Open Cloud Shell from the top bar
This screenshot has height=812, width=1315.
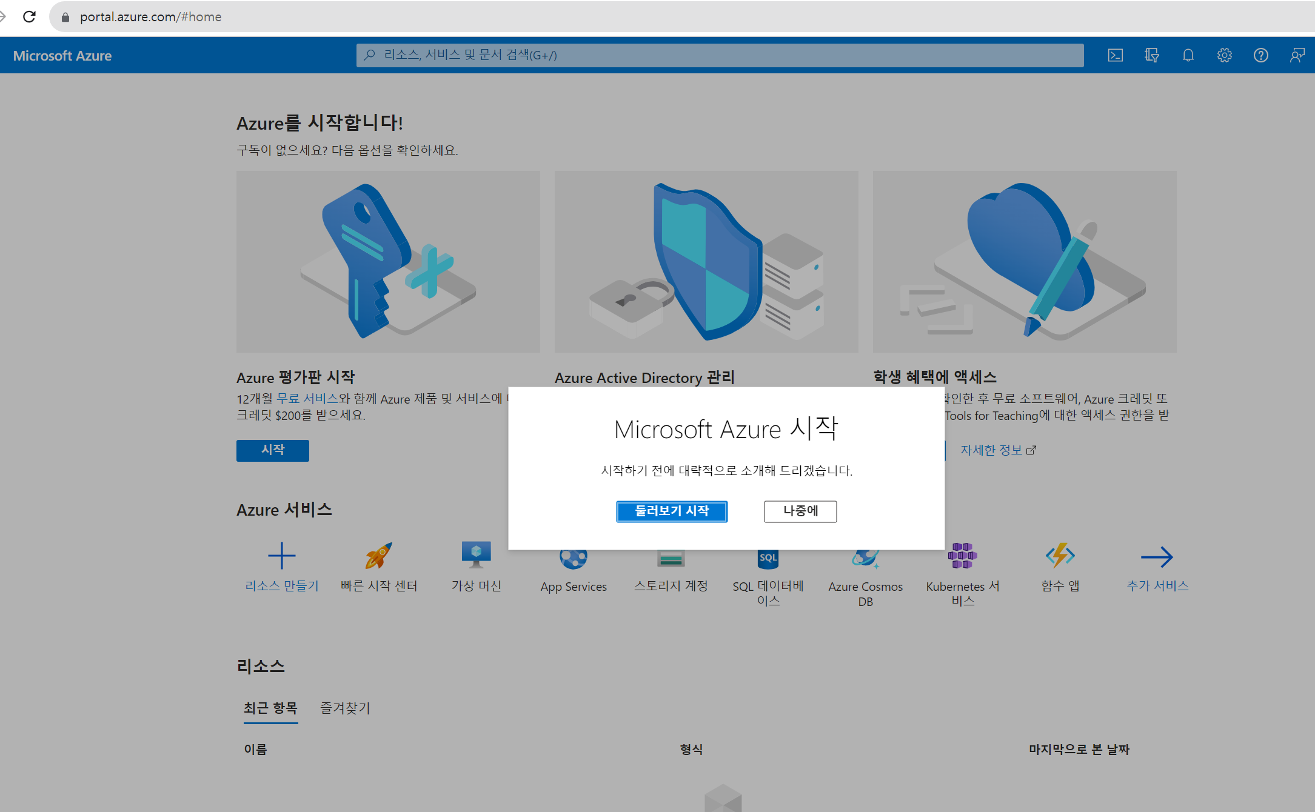1115,56
